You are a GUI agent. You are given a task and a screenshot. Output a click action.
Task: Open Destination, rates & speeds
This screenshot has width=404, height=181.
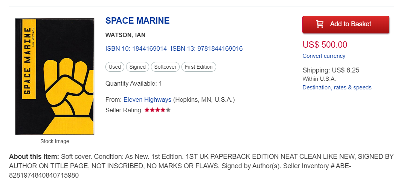pyautogui.click(x=337, y=87)
